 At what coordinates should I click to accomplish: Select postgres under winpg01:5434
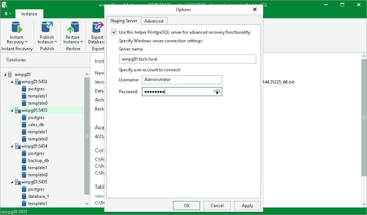click(36, 153)
